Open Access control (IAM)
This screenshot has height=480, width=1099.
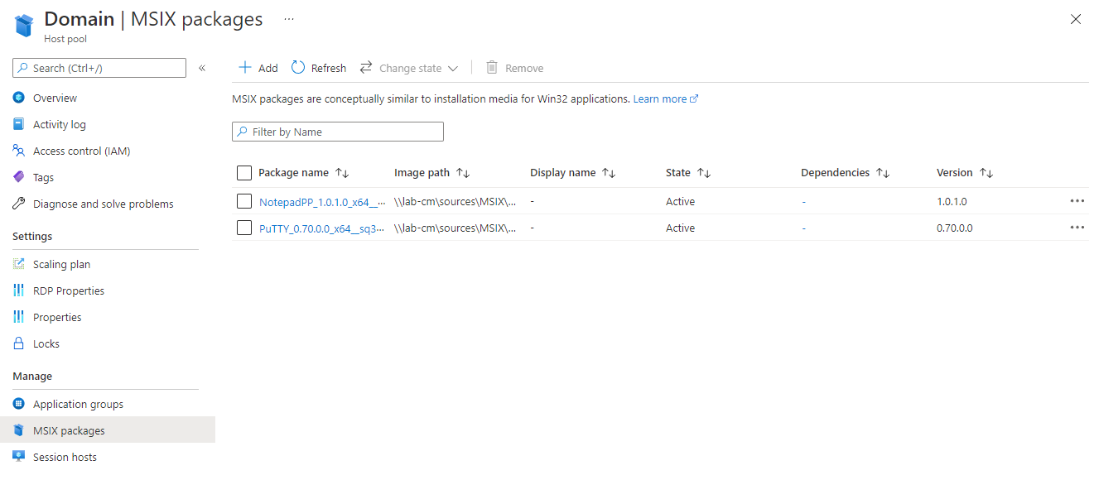pyautogui.click(x=83, y=151)
